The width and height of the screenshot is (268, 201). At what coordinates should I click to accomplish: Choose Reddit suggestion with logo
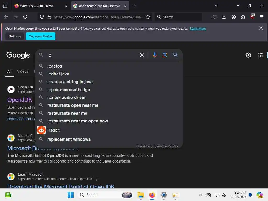click(x=109, y=130)
